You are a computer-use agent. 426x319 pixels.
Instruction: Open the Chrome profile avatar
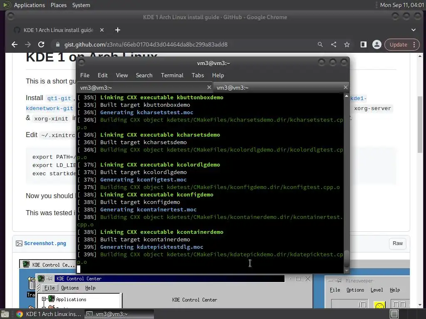coord(377,44)
